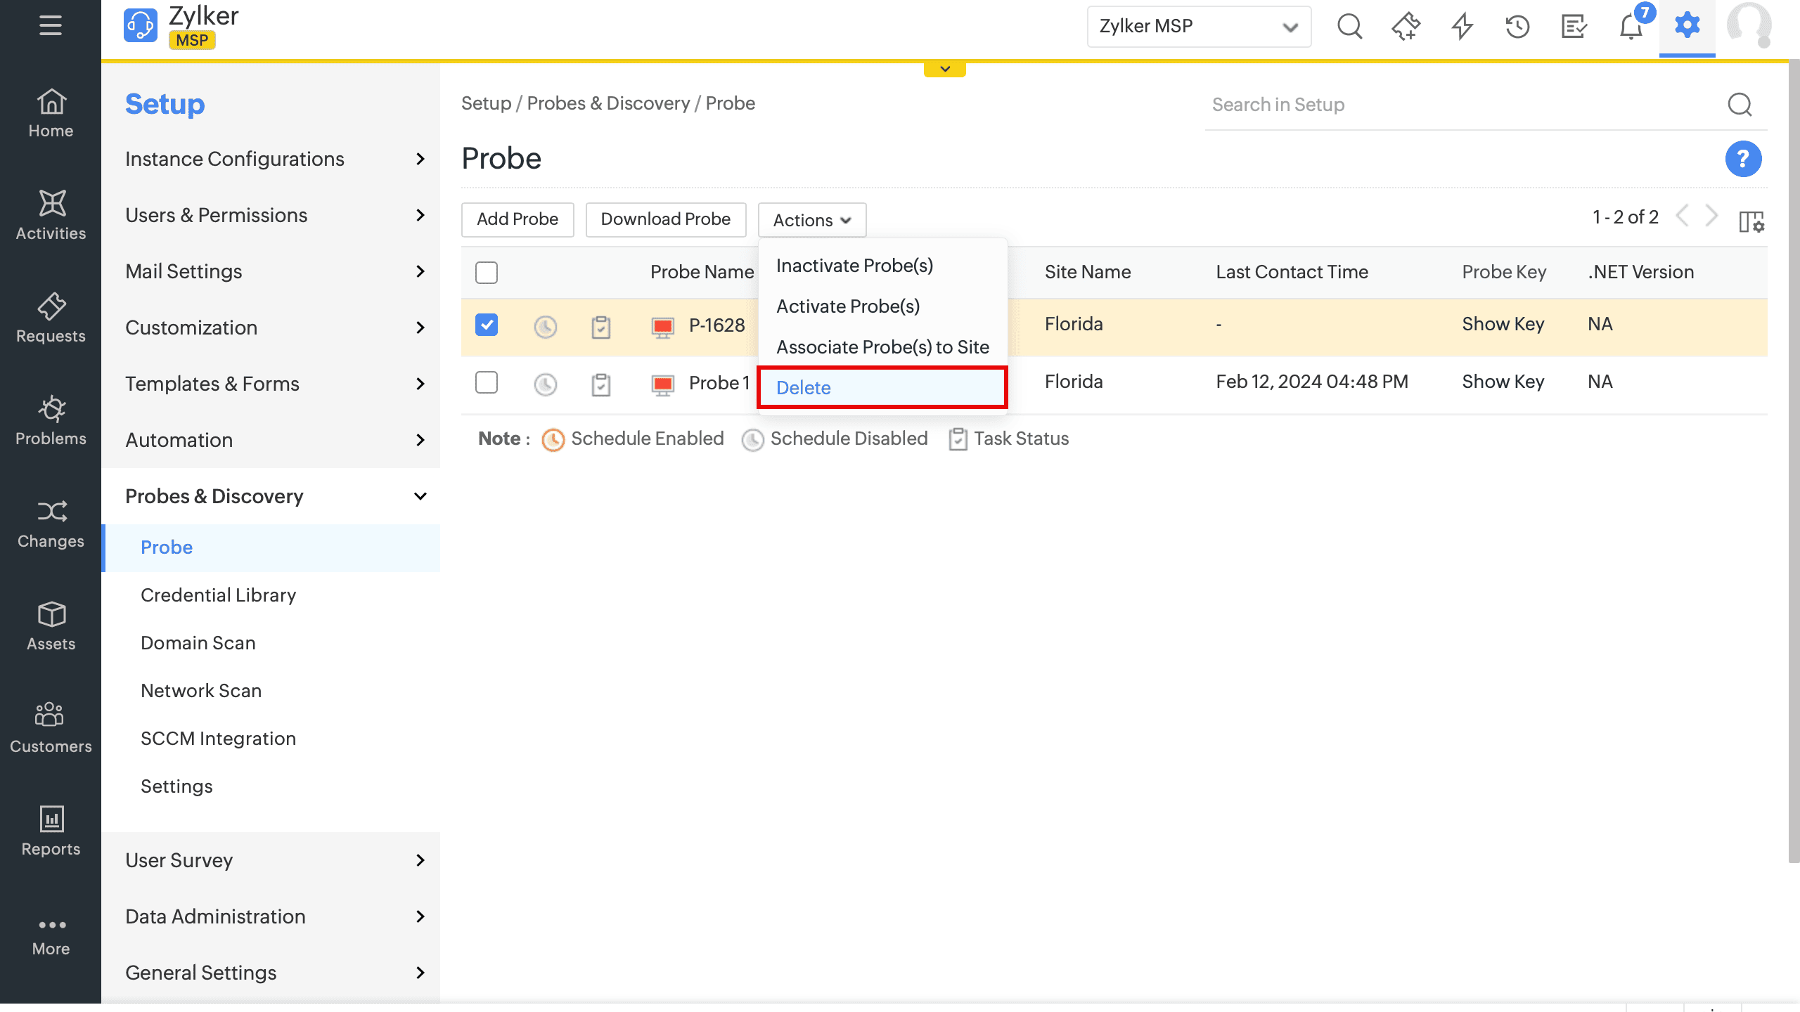
Task: Toggle the select-all header checkbox
Action: tap(486, 272)
